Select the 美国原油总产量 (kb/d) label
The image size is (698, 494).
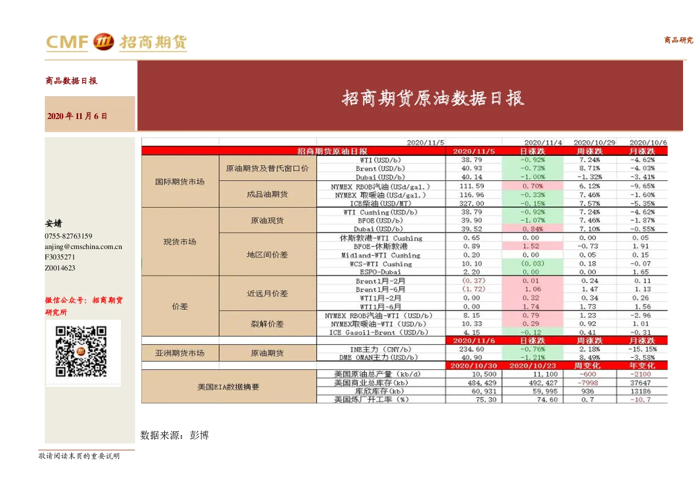tap(378, 374)
